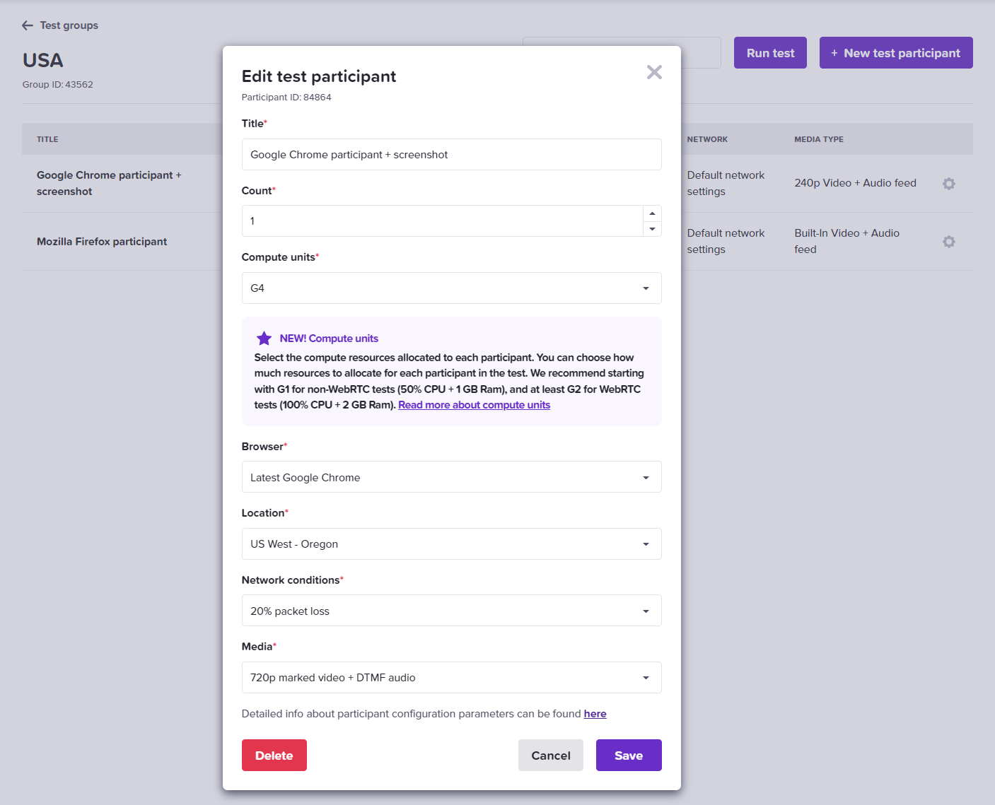
Task: Close the Edit test participant dialog
Action: [653, 71]
